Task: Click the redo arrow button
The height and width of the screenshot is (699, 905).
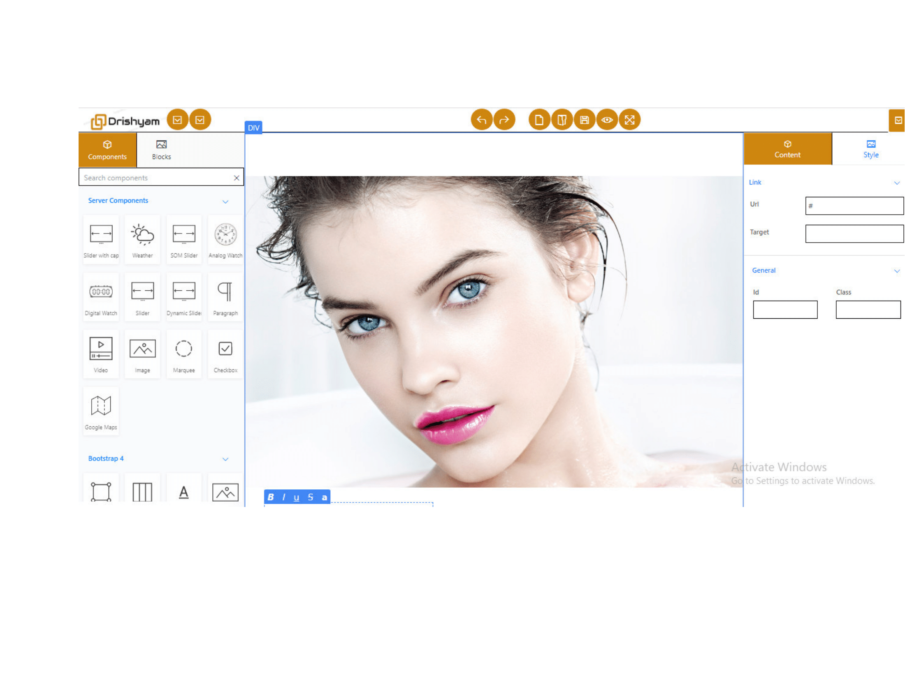Action: [504, 120]
